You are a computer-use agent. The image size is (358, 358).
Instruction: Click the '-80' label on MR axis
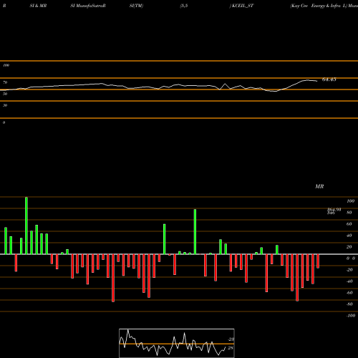pyautogui.click(x=349, y=304)
